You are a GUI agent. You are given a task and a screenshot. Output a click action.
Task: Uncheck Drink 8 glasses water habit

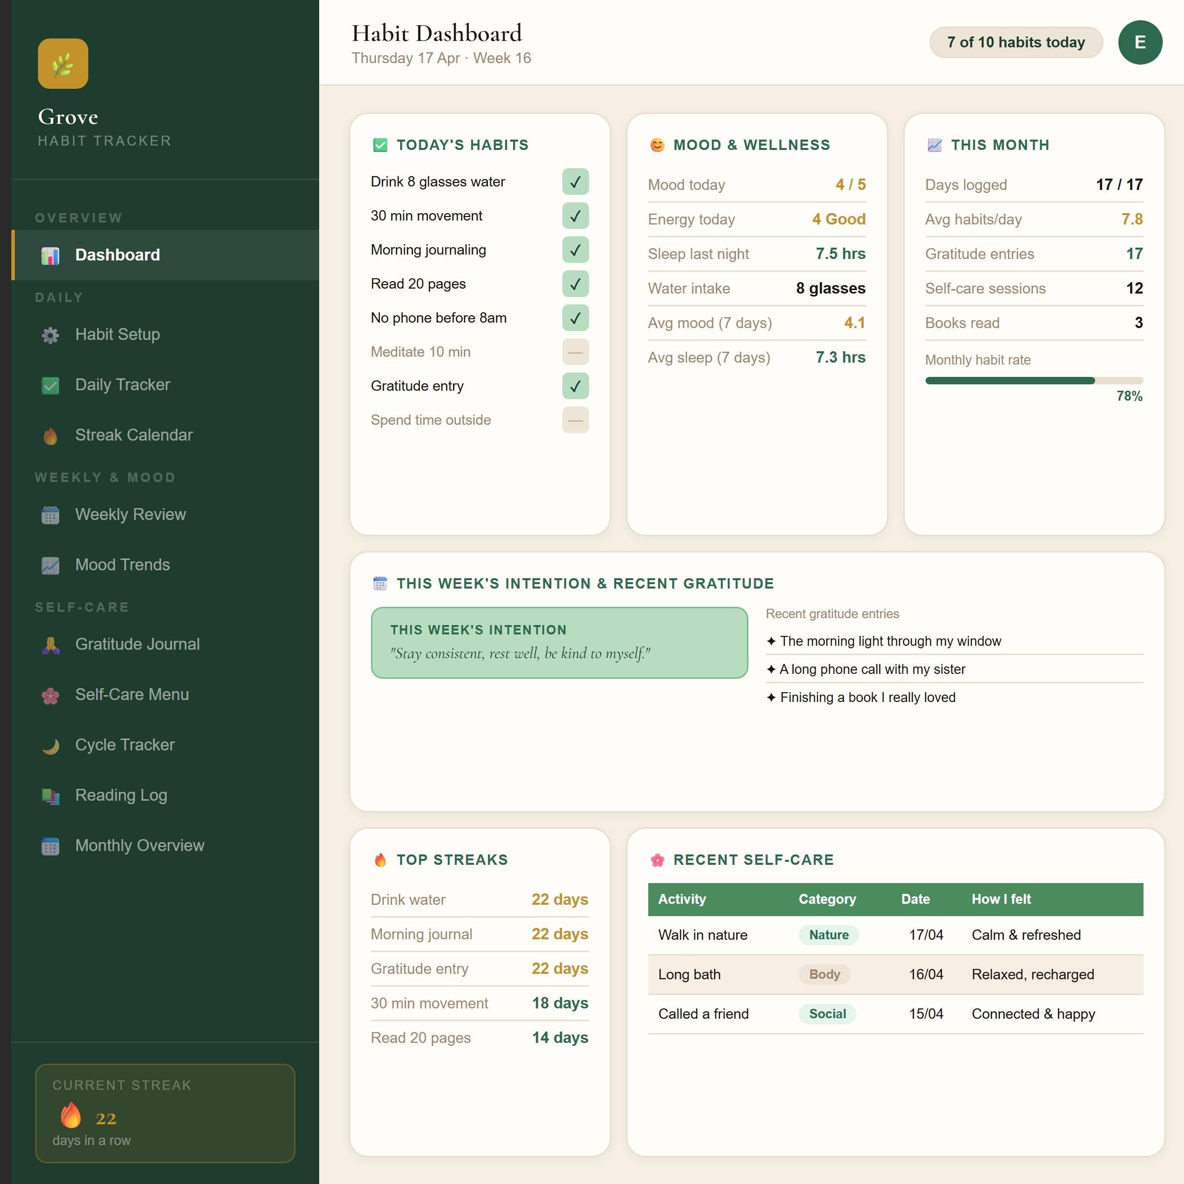pos(575,182)
